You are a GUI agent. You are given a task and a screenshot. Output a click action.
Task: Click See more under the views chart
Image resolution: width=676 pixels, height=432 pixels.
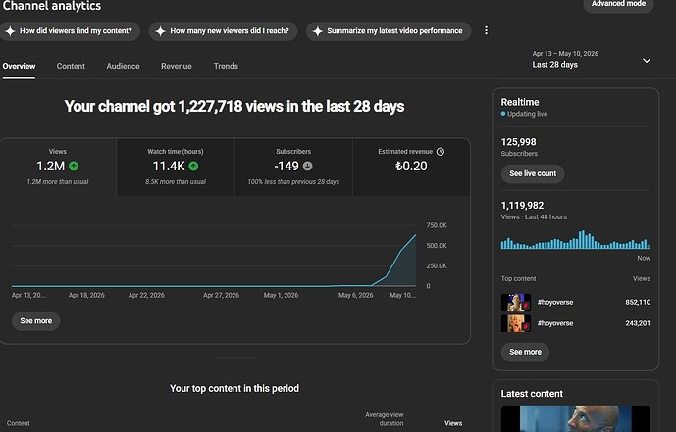click(x=35, y=321)
